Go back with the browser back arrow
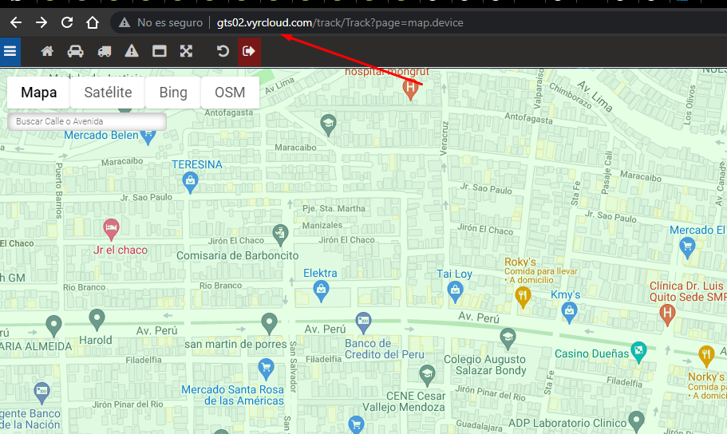This screenshot has width=727, height=434. point(15,23)
